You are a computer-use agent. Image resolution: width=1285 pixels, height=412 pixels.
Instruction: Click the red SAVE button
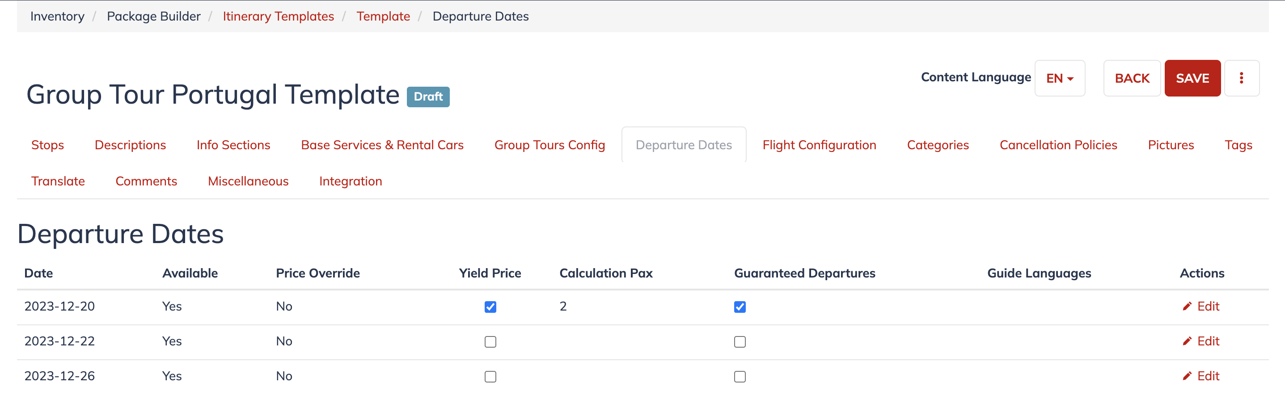pos(1192,78)
